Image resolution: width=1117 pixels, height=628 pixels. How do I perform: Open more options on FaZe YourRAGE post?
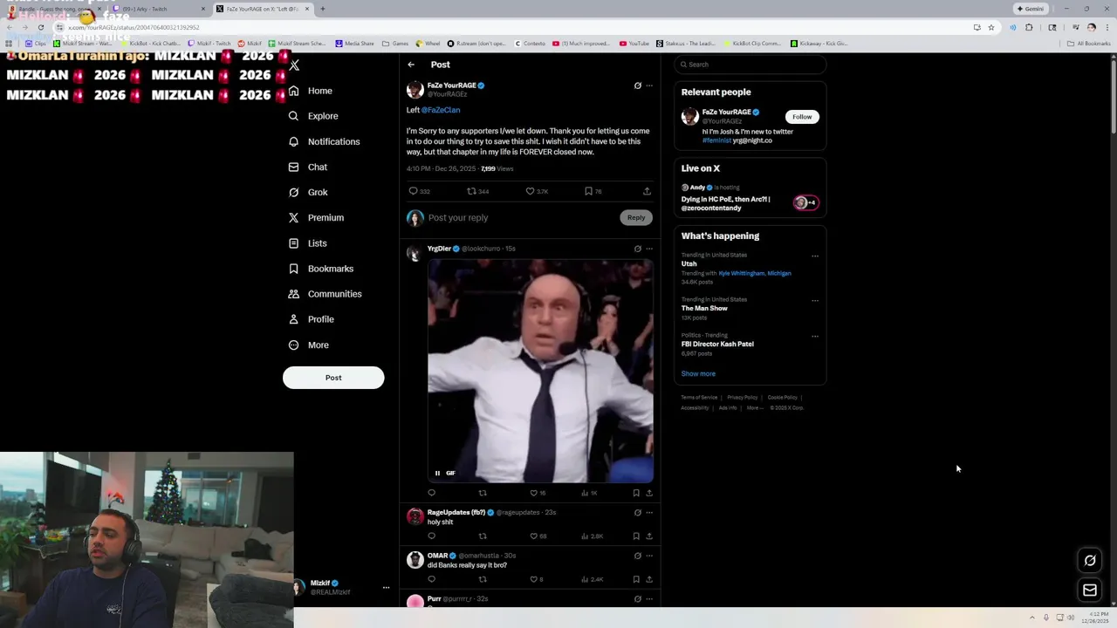pyautogui.click(x=648, y=85)
